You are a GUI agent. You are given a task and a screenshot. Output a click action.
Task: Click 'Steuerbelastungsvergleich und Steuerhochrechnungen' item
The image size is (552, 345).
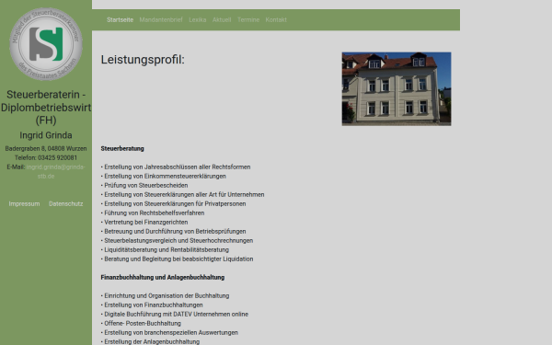[x=177, y=240]
